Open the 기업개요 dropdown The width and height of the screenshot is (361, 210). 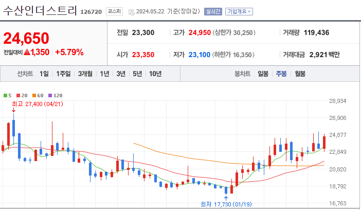[239, 11]
